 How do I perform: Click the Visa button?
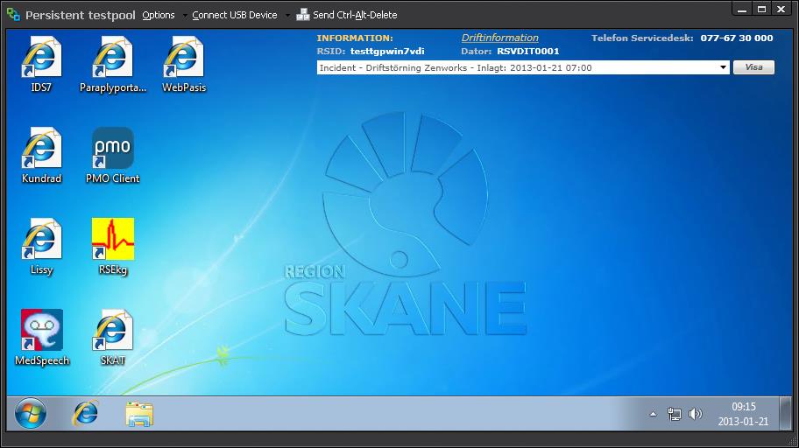[x=753, y=67]
